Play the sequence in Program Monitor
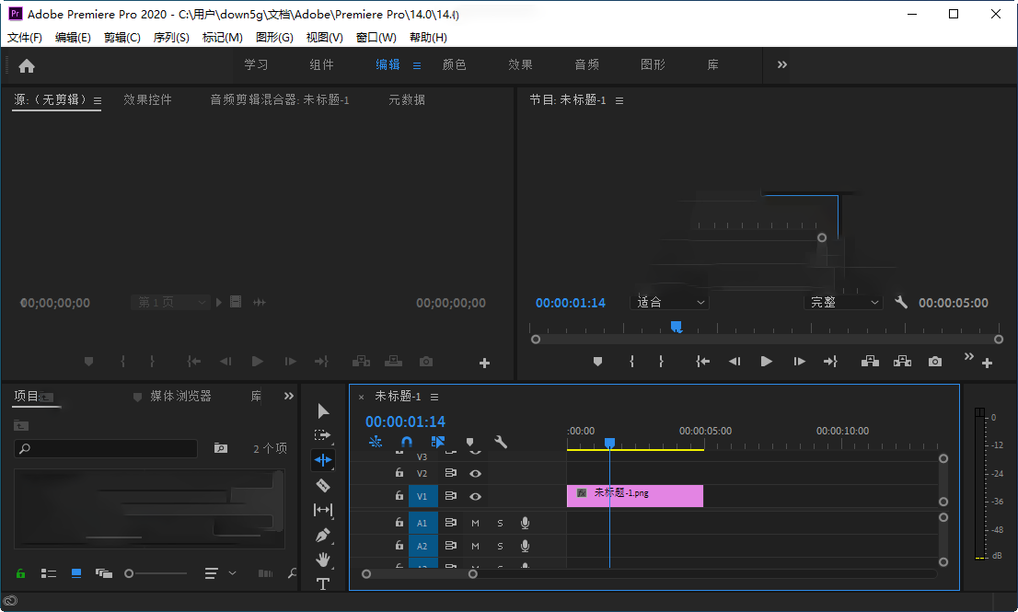 766,362
